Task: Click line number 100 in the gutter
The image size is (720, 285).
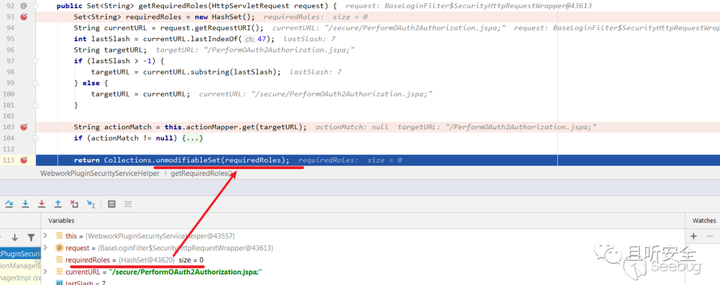Action: click(9, 94)
